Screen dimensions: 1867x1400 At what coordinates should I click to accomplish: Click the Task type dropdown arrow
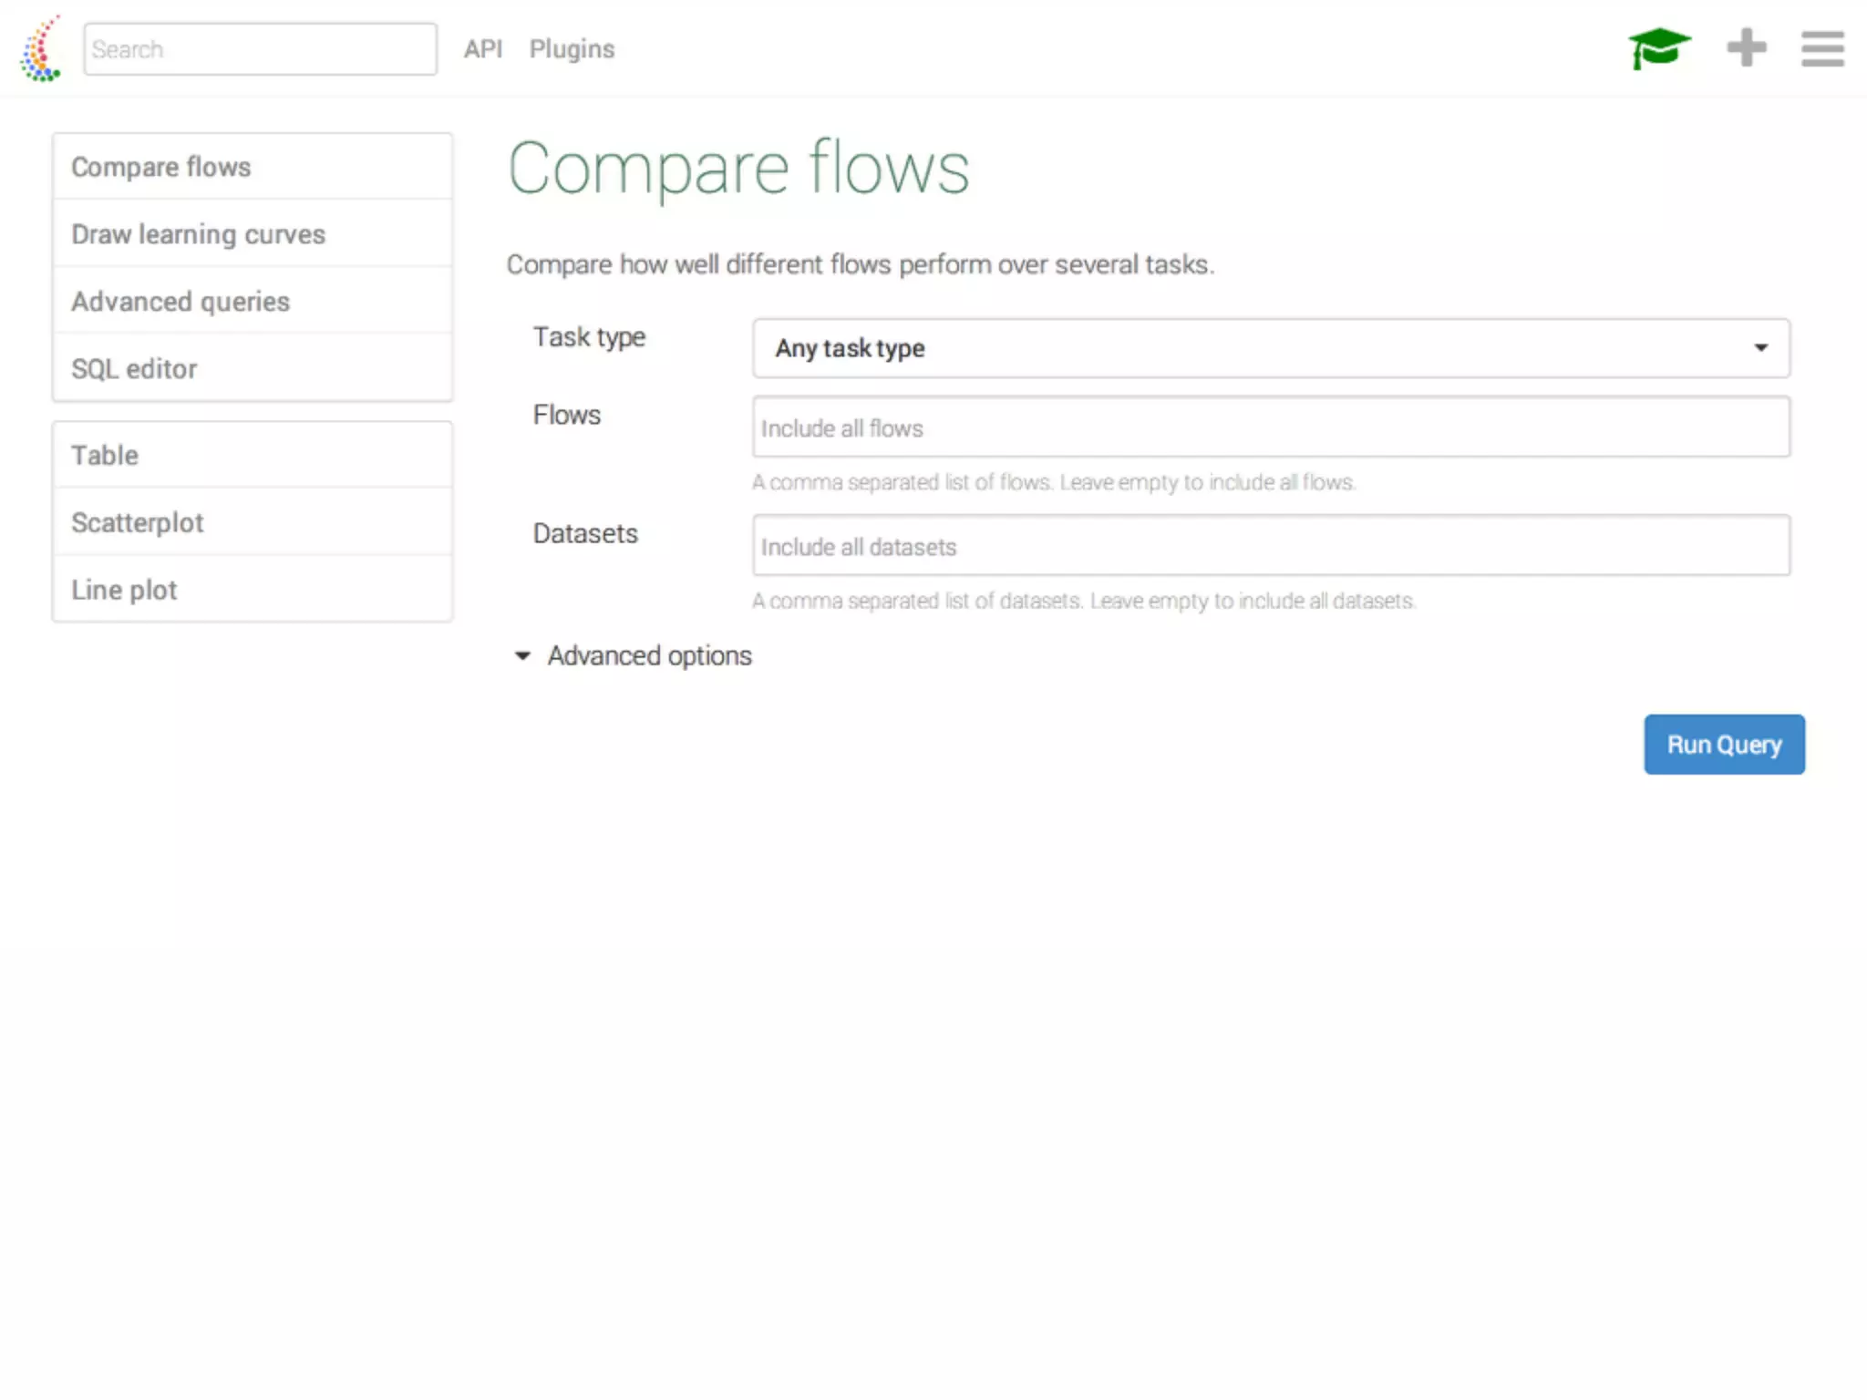[1760, 348]
